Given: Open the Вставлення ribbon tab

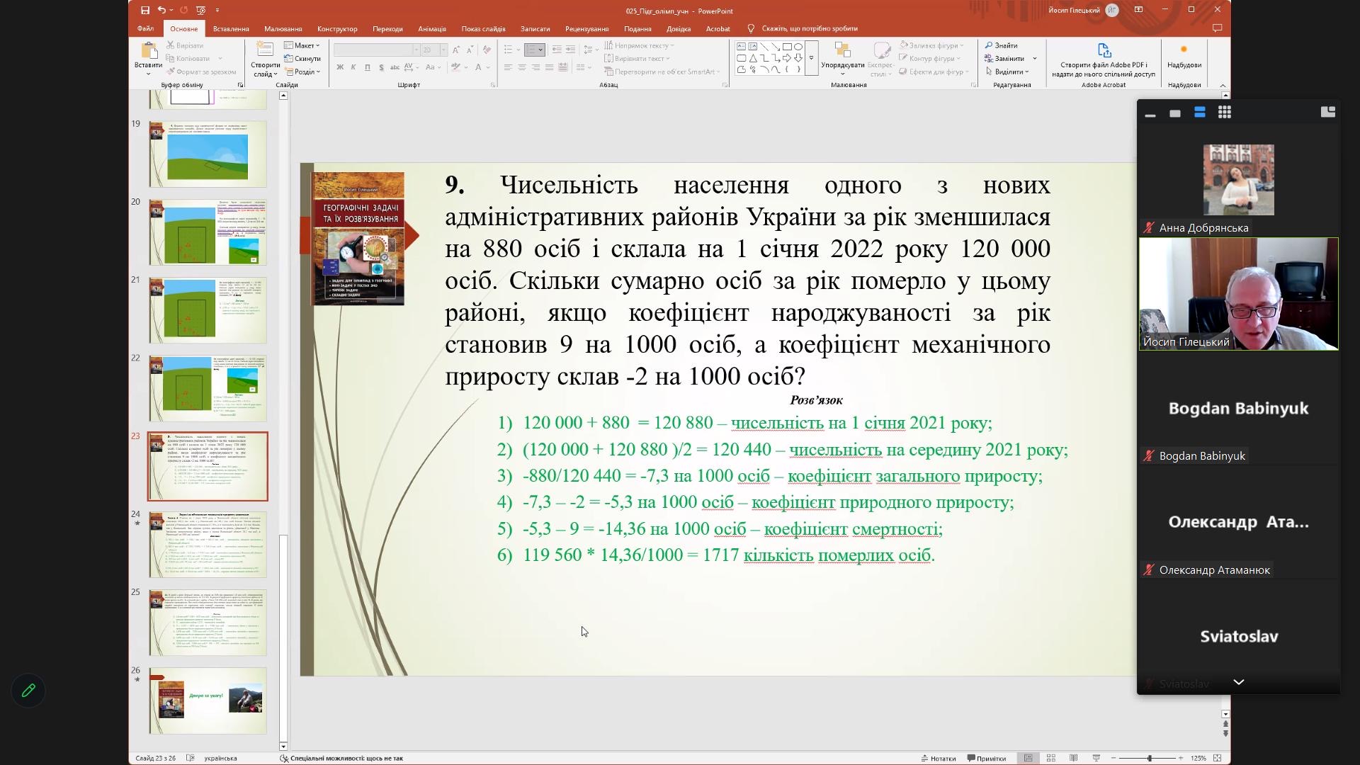Looking at the screenshot, I should [x=231, y=29].
